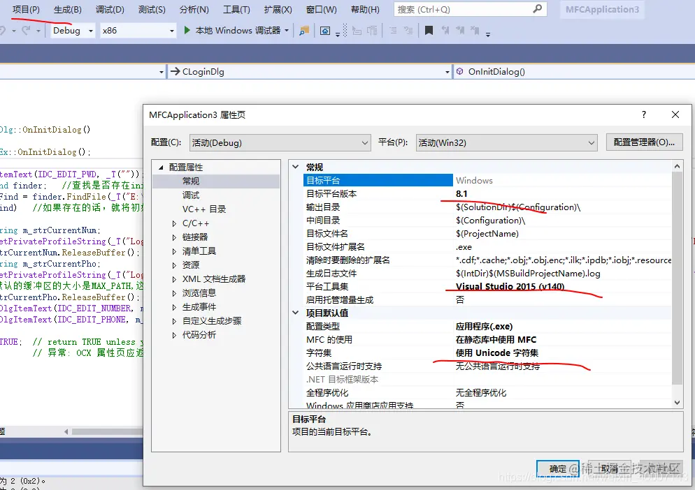Screen dimensions: 695x490
Task: Click the code editor horizontal scrollbar
Action: (106, 431)
